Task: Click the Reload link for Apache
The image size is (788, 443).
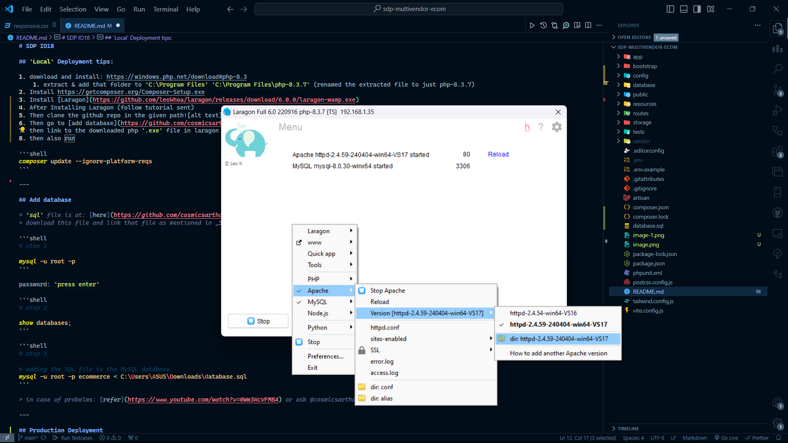Action: (498, 154)
